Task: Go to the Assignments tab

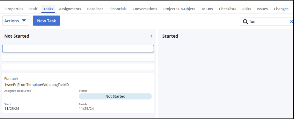Action: (x=70, y=9)
